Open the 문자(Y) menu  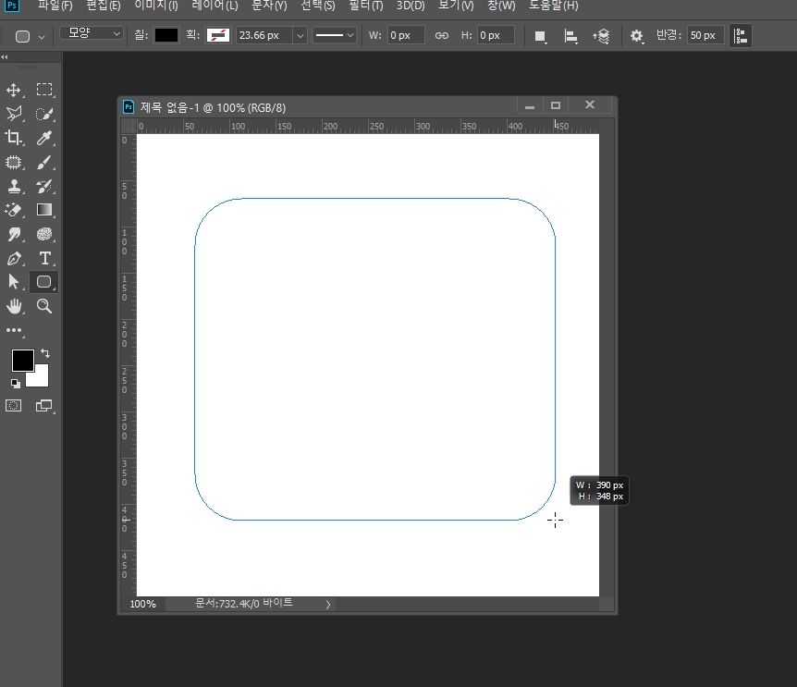click(x=269, y=6)
